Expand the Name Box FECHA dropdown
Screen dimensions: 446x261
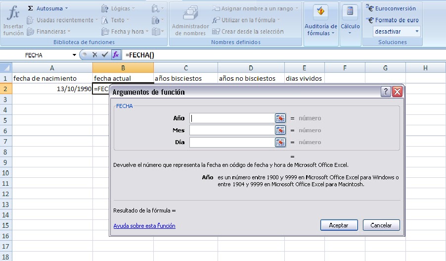[74, 55]
